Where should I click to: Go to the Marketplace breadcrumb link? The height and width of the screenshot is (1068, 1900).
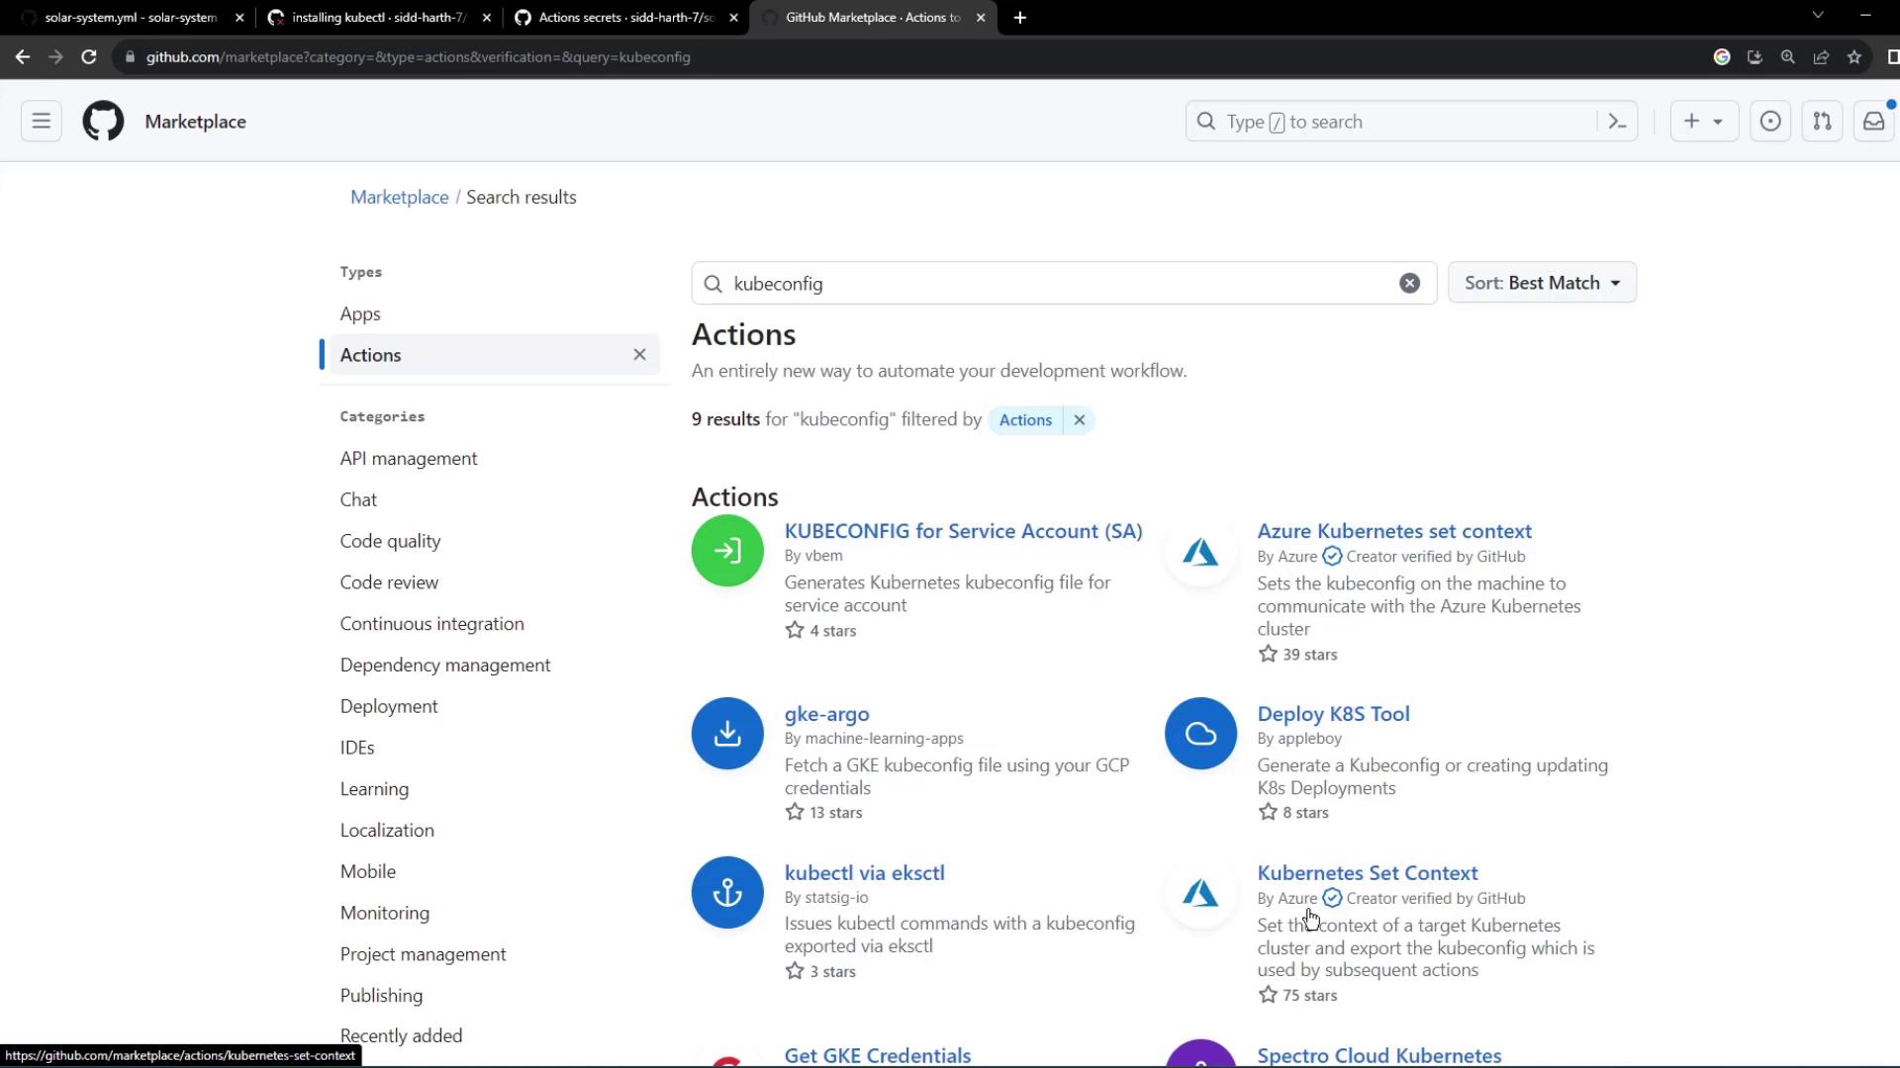[399, 197]
